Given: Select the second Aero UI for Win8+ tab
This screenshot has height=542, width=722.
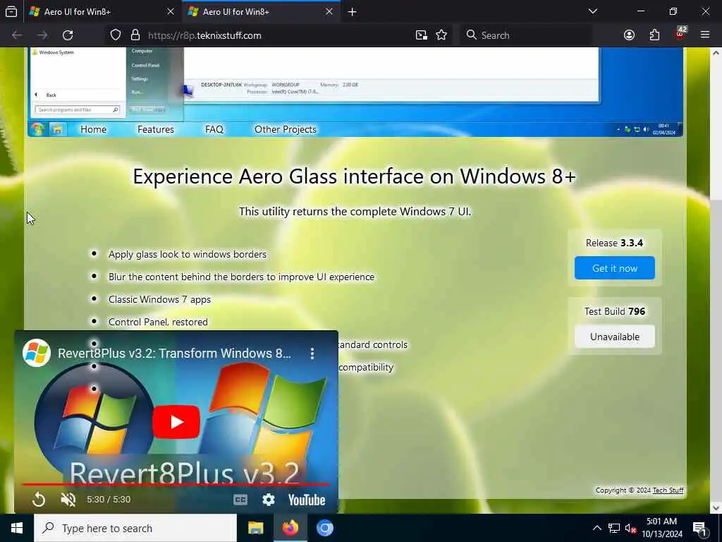Looking at the screenshot, I should [261, 11].
